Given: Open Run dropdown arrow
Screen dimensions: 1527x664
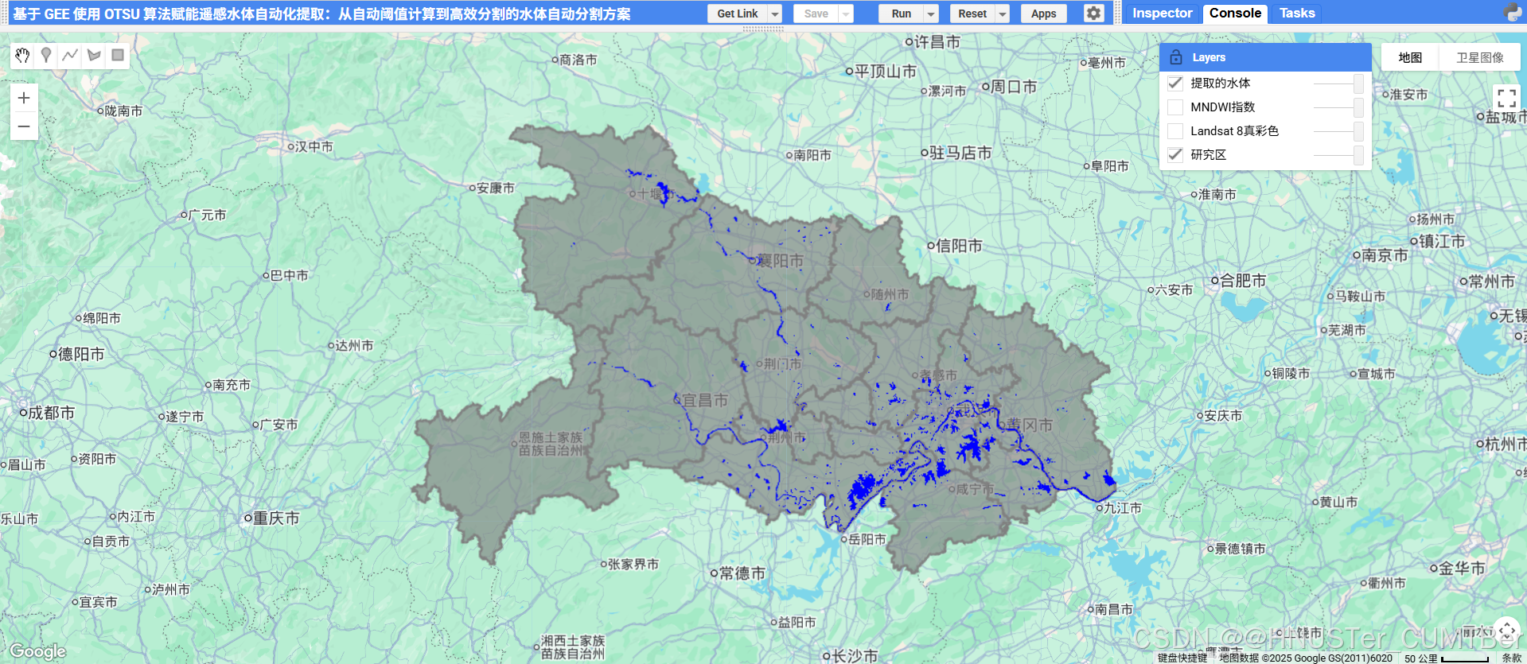Looking at the screenshot, I should pos(931,14).
